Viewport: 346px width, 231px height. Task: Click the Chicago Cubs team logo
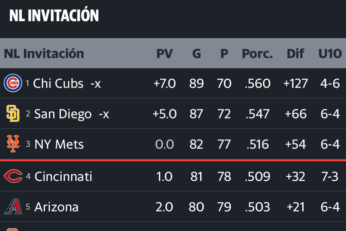(x=13, y=83)
